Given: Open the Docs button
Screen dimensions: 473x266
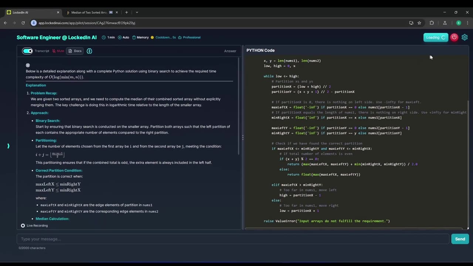Looking at the screenshot, I should click(75, 51).
